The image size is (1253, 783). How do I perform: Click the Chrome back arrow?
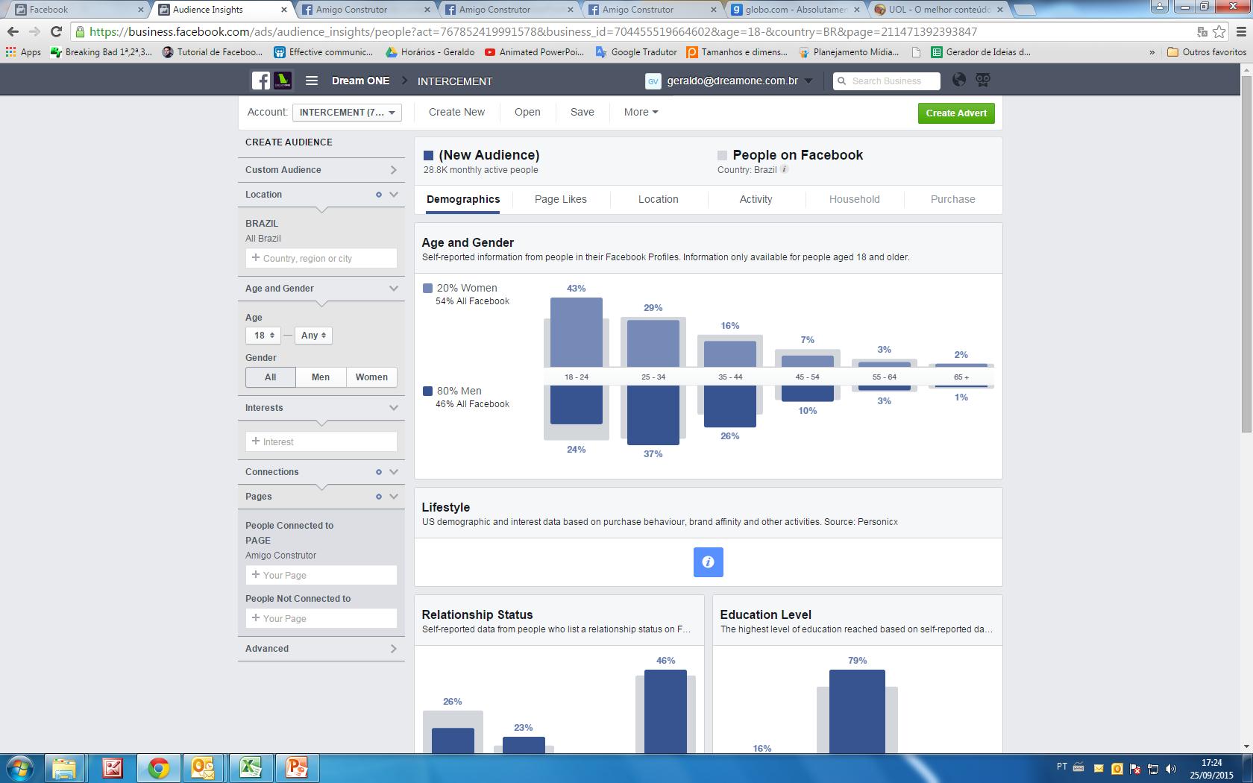click(x=13, y=31)
